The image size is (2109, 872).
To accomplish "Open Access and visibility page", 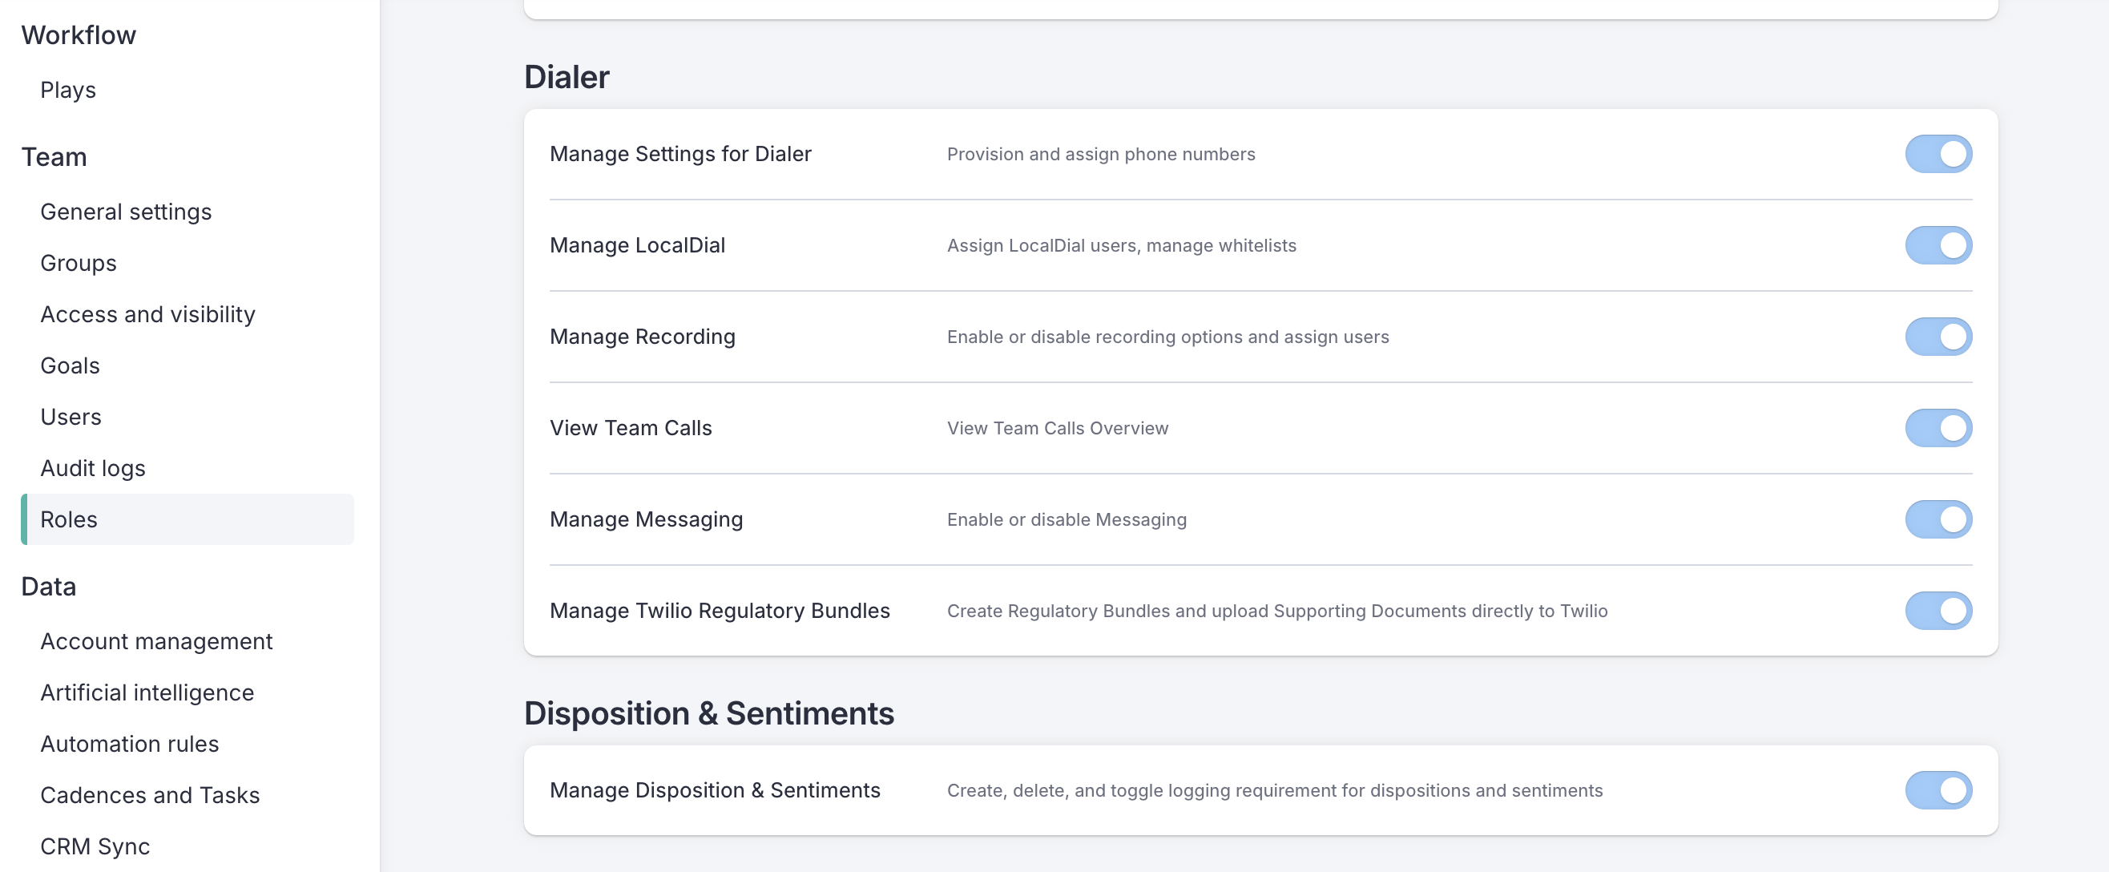I will [x=148, y=314].
